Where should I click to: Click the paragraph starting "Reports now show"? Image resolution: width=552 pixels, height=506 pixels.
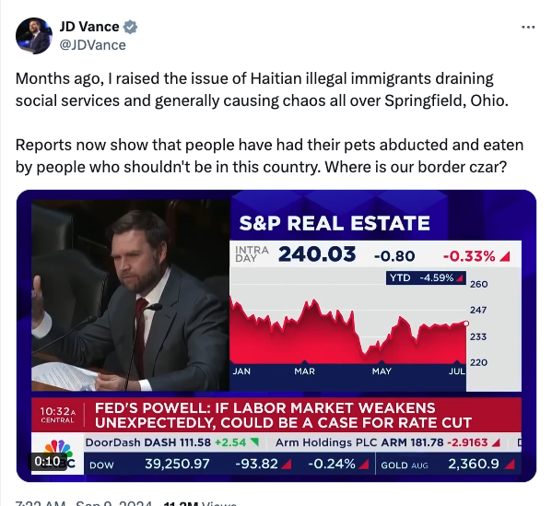(x=269, y=156)
